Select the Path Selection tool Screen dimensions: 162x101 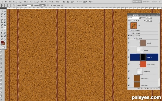click(x=2, y=33)
